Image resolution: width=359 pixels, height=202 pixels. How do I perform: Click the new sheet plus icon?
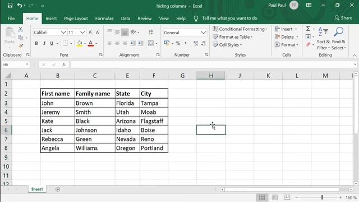click(58, 190)
